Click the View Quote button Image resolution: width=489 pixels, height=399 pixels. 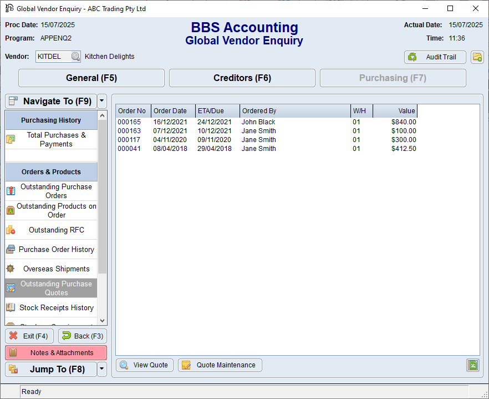[145, 365]
